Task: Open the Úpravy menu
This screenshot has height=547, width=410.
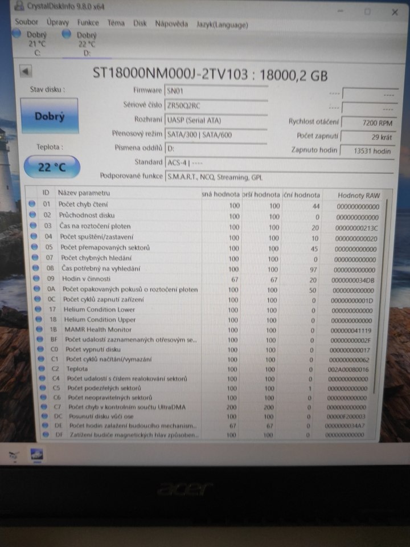Action: click(x=58, y=22)
